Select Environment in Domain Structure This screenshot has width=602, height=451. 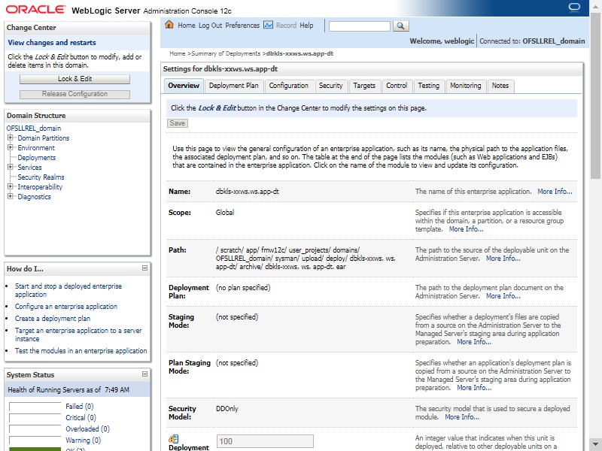coord(36,147)
